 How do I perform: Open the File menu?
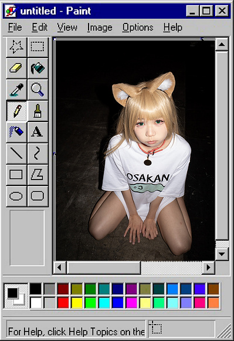[15, 28]
